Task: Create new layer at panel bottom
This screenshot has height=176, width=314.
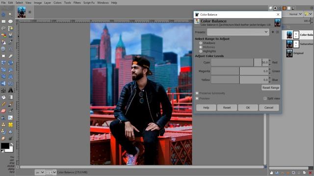Action: tap(271, 173)
